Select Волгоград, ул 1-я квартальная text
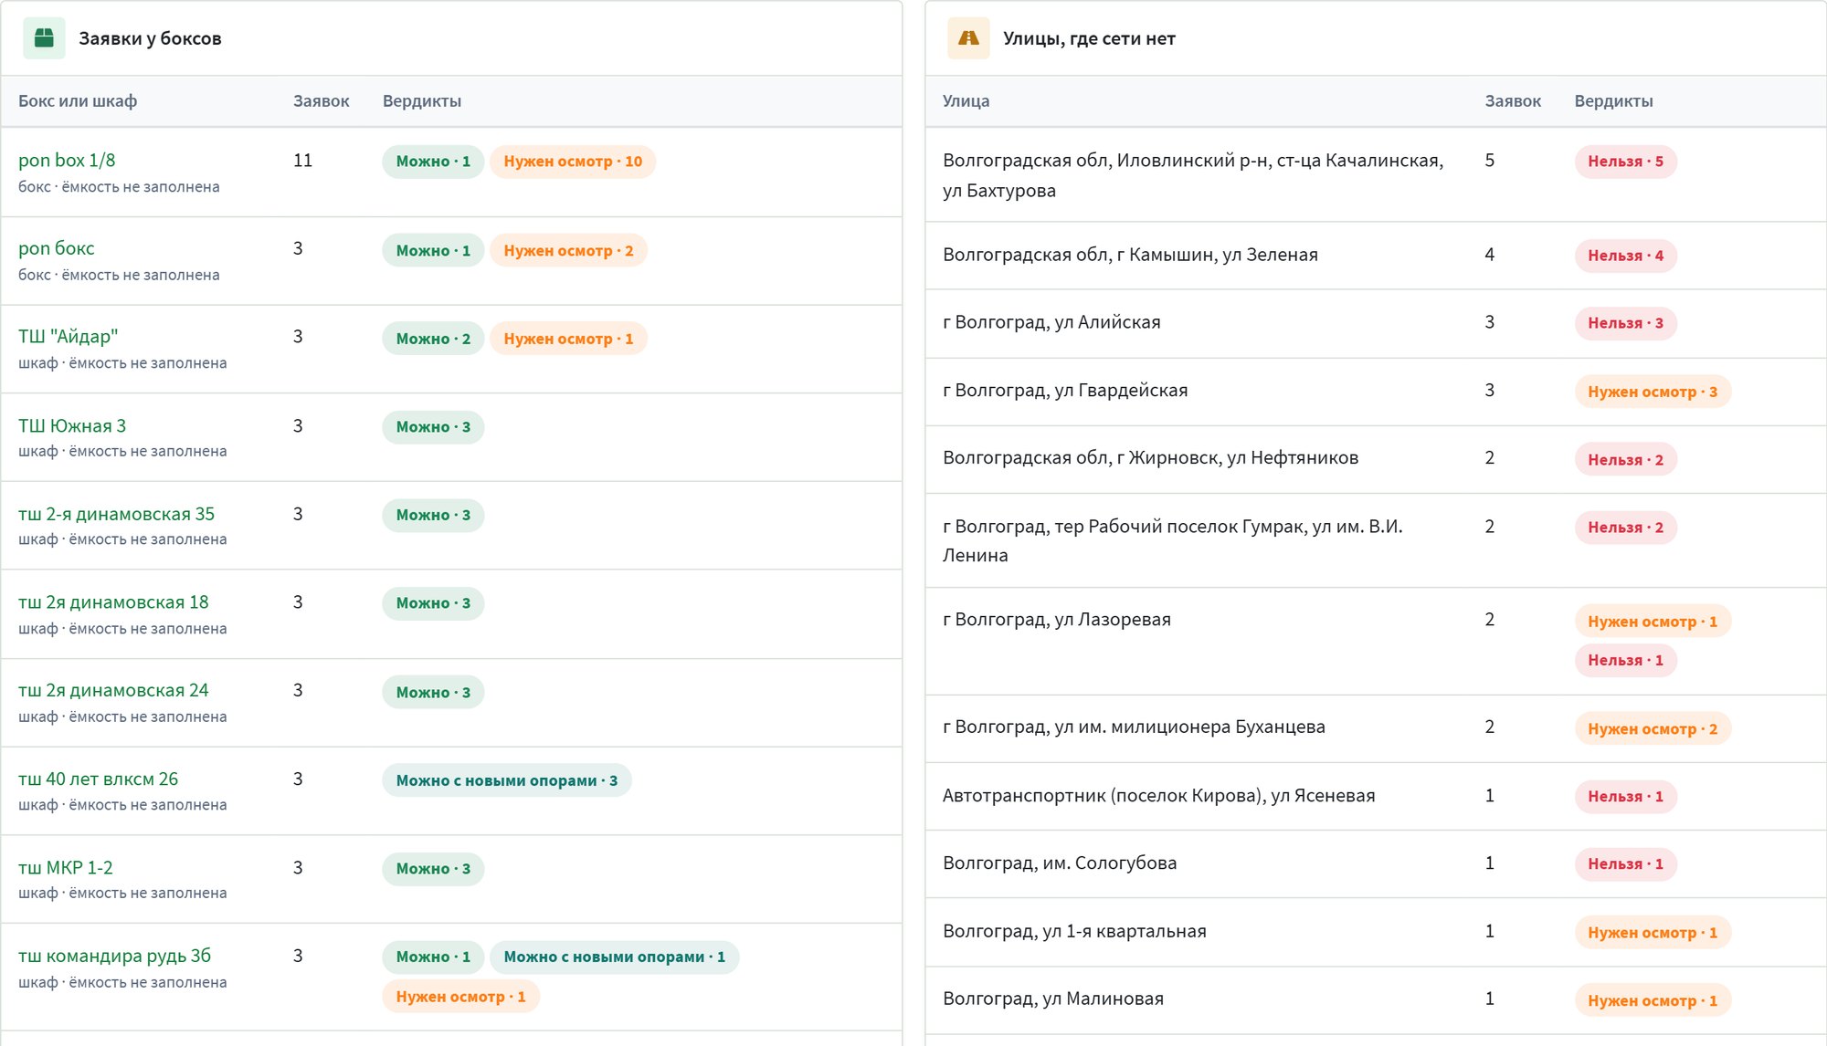 pos(1074,931)
